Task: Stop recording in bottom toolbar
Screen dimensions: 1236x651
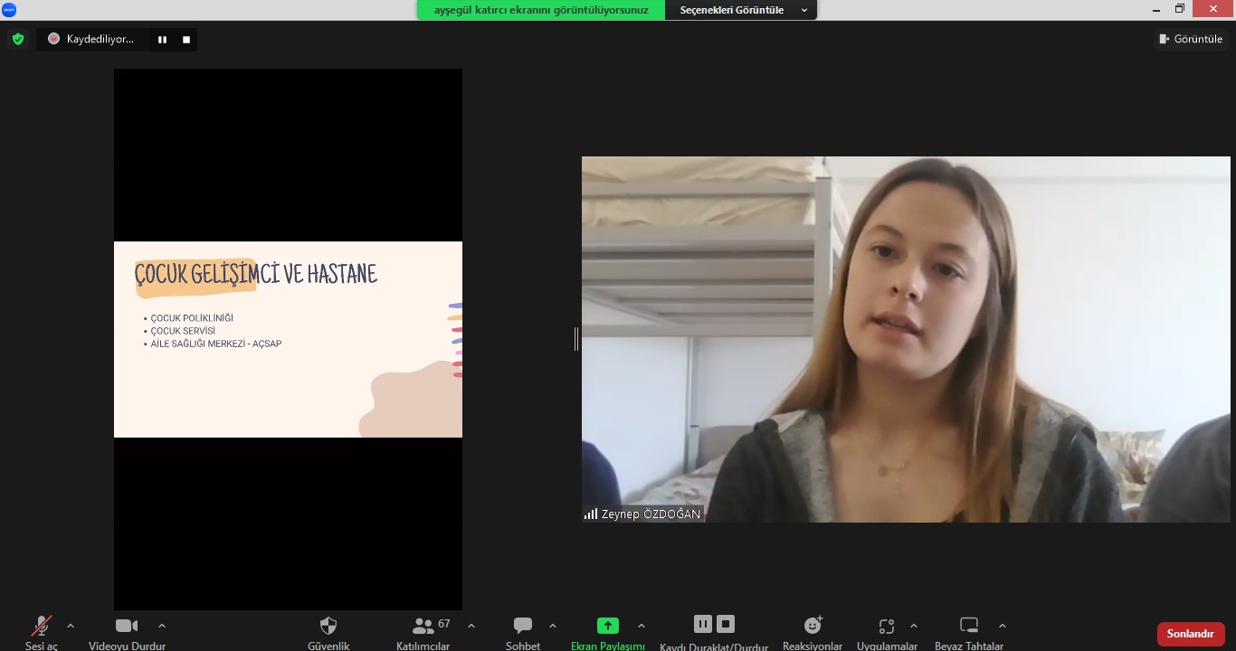Action: tap(726, 624)
